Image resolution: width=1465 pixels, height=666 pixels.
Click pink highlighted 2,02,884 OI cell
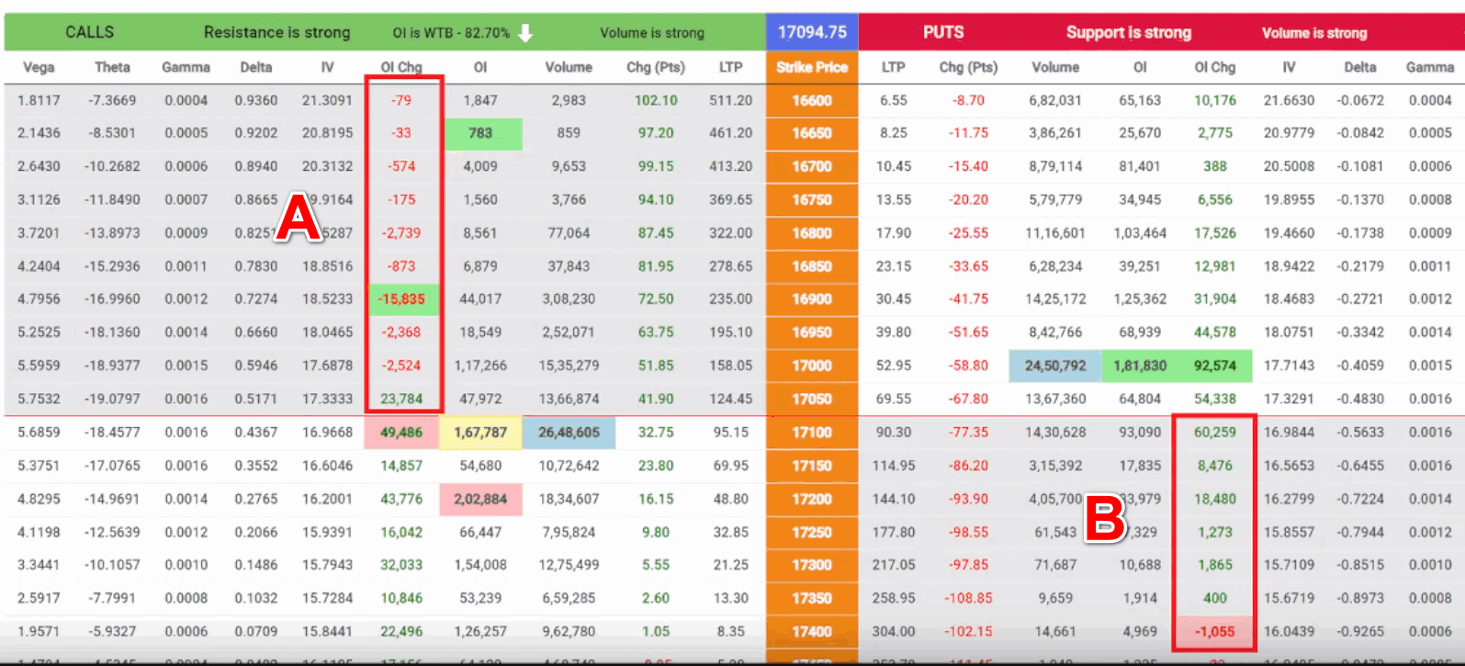[480, 499]
